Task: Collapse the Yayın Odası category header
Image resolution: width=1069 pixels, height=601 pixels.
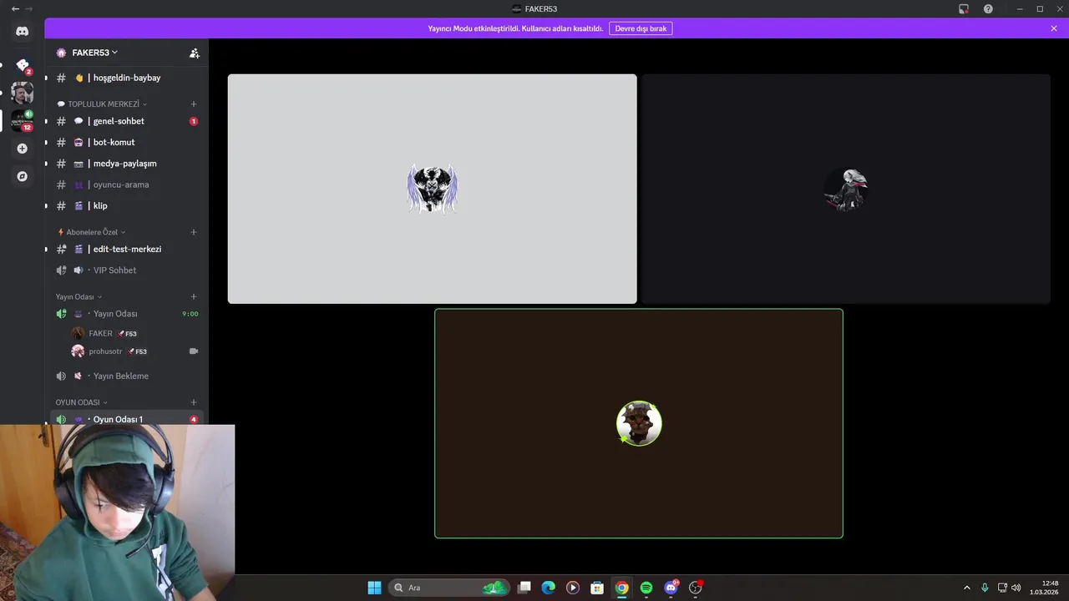Action: pos(79,297)
